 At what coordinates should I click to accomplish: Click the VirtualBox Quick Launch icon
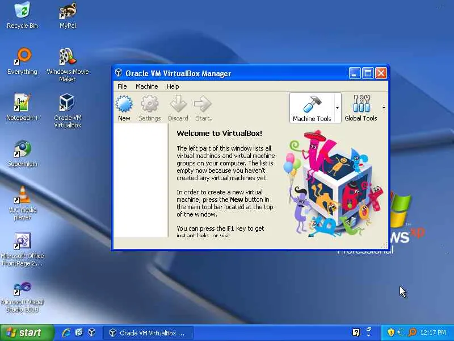click(92, 332)
